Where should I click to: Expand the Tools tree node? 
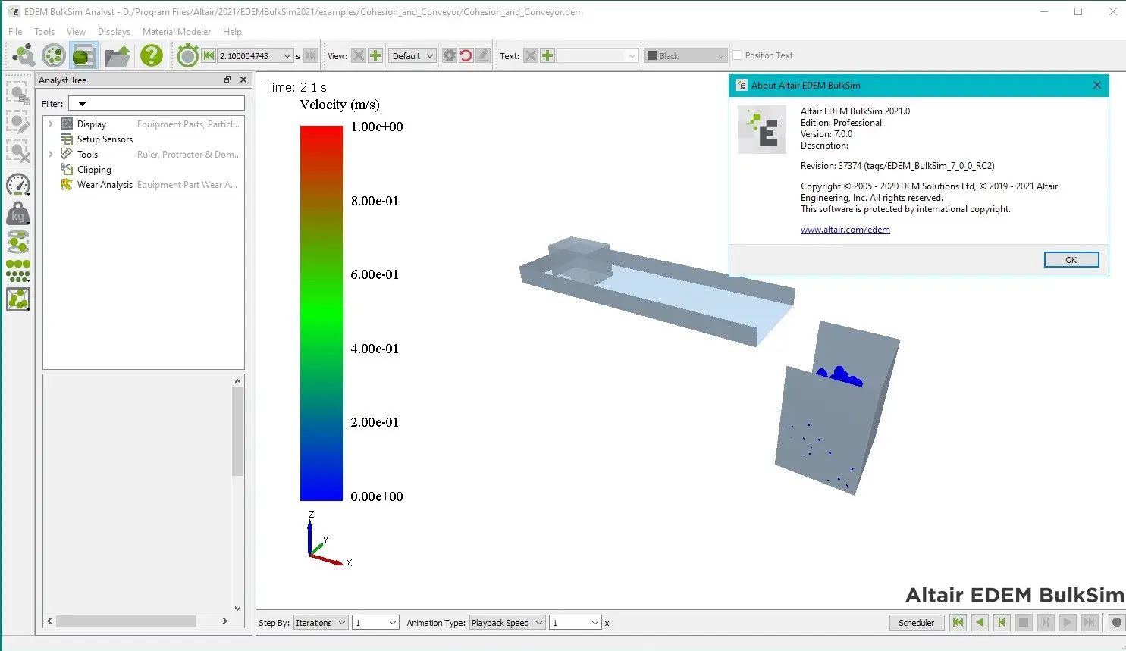pos(51,154)
